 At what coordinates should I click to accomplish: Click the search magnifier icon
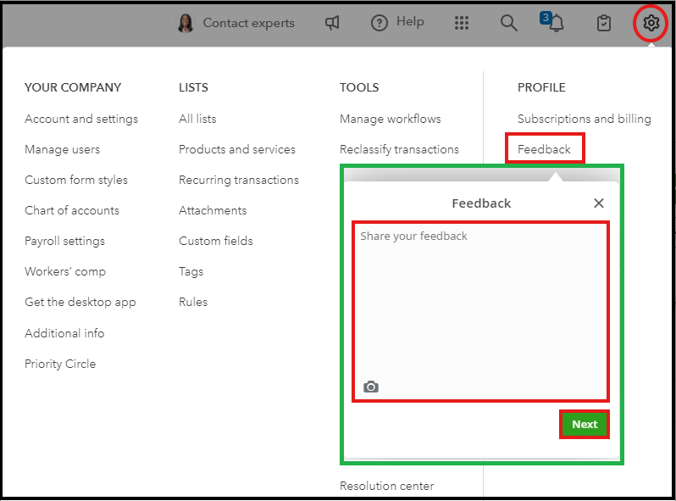click(508, 23)
